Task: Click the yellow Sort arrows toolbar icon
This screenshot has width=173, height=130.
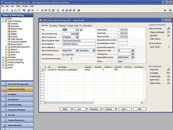Action: [x=58, y=10]
